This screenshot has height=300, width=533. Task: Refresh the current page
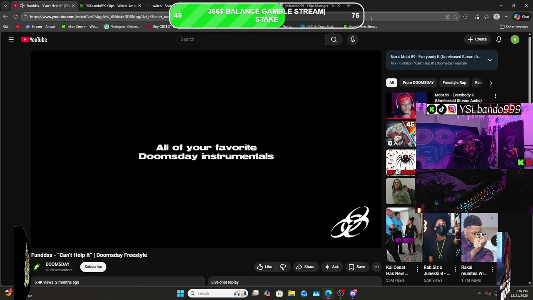tap(15, 17)
